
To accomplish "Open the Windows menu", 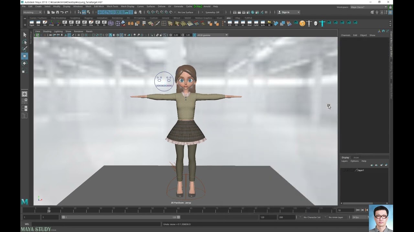I will point(78,6).
